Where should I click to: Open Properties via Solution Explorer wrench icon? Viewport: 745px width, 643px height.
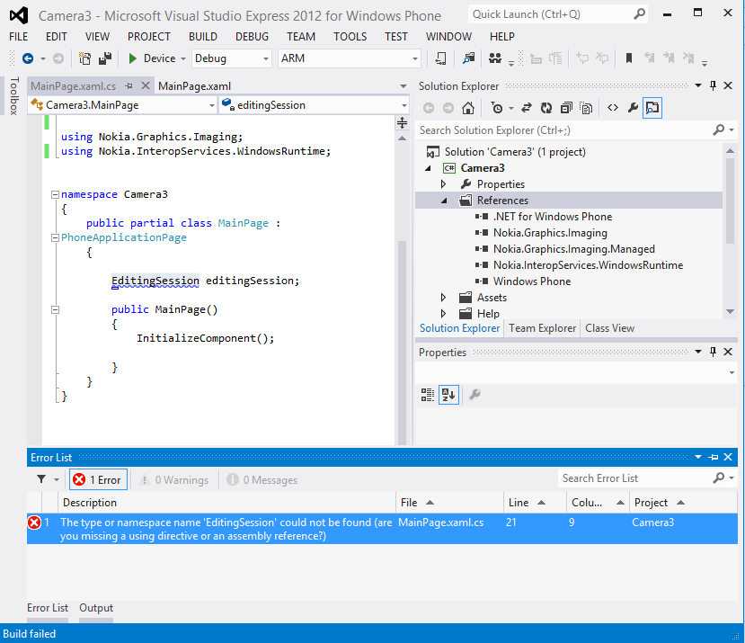point(633,108)
